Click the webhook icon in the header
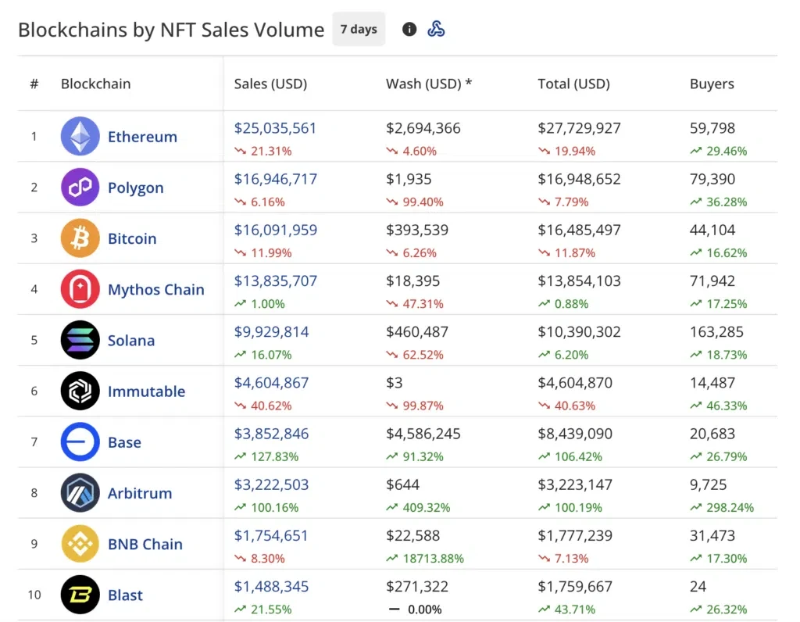This screenshot has width=800, height=622. [436, 29]
